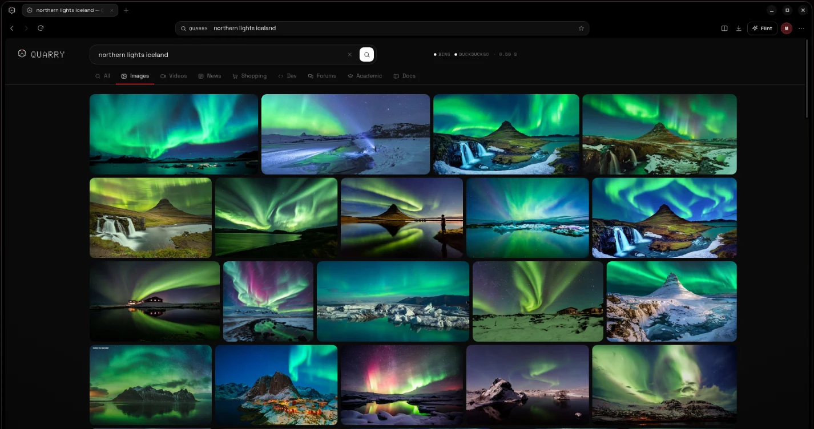The image size is (814, 429).
Task: Open the downloads icon
Action: (x=739, y=28)
